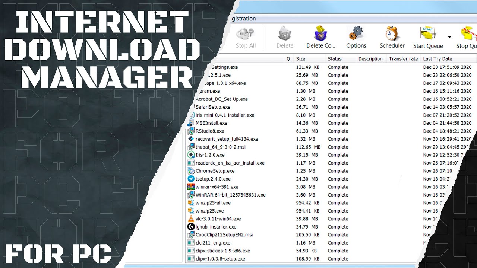Select the recoverit_setup_full4134.exe icon
This screenshot has width=477, height=268.
point(191,139)
